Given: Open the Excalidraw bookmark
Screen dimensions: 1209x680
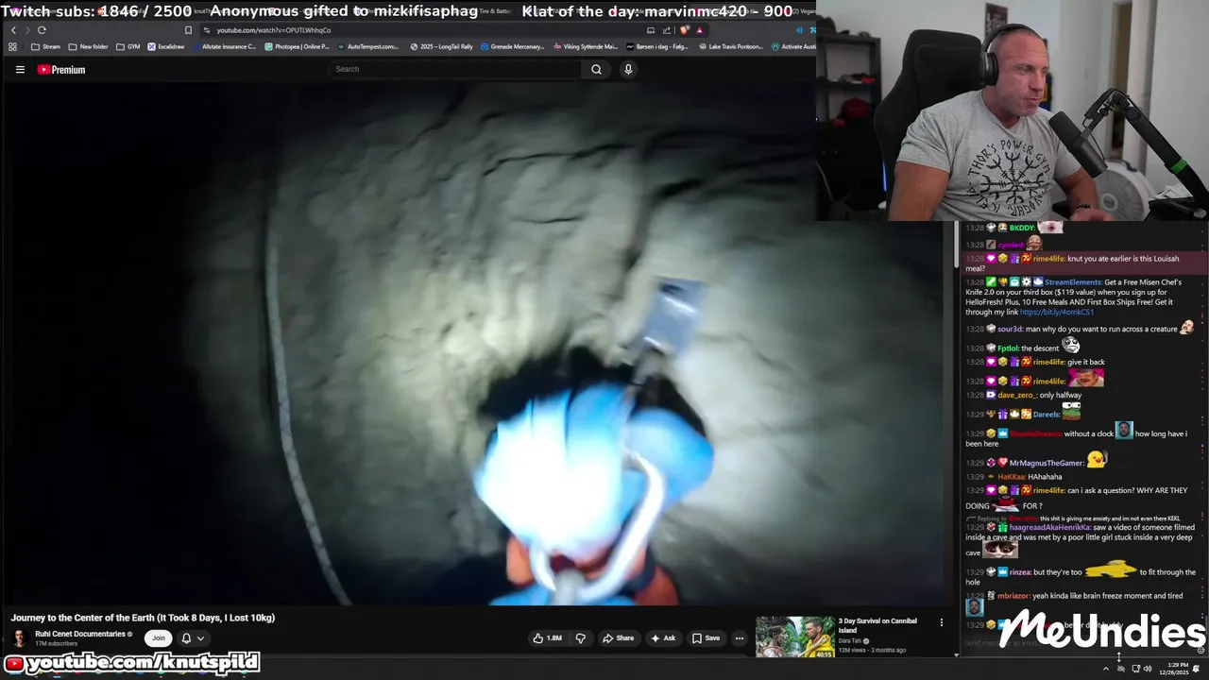Looking at the screenshot, I should click(x=165, y=46).
